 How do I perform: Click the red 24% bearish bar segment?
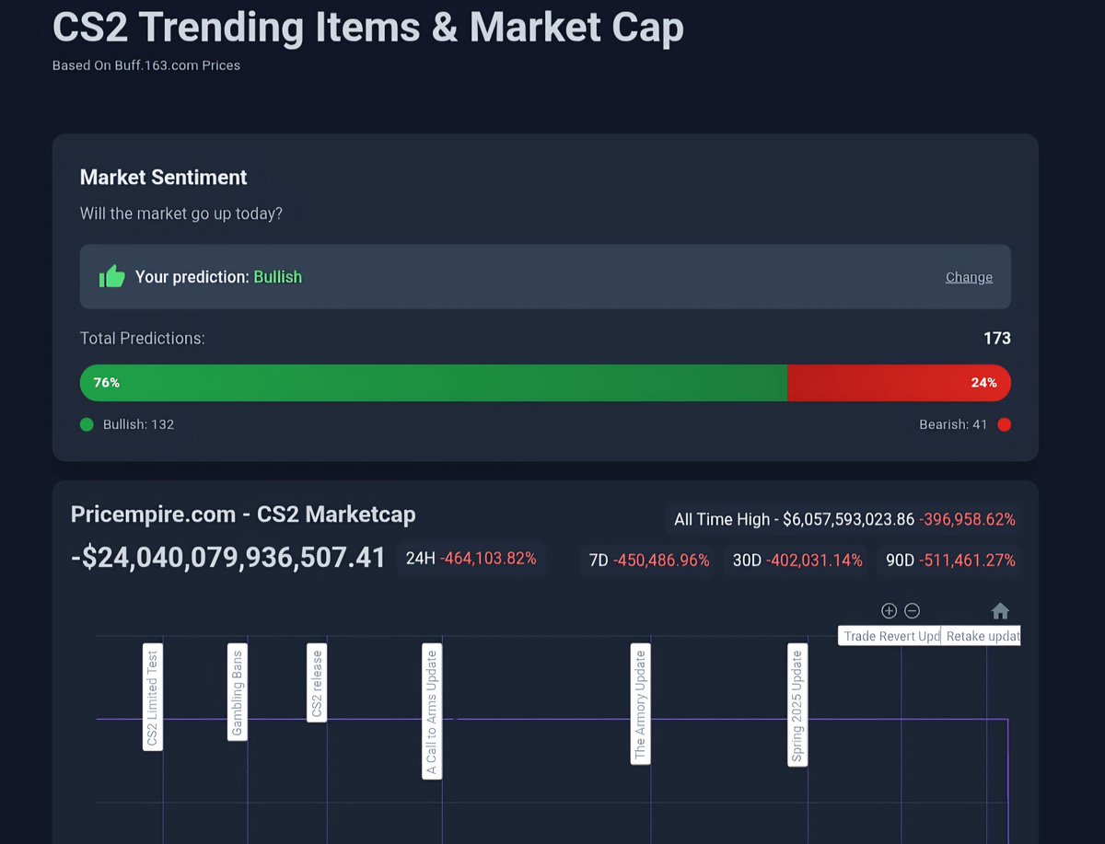pos(900,383)
